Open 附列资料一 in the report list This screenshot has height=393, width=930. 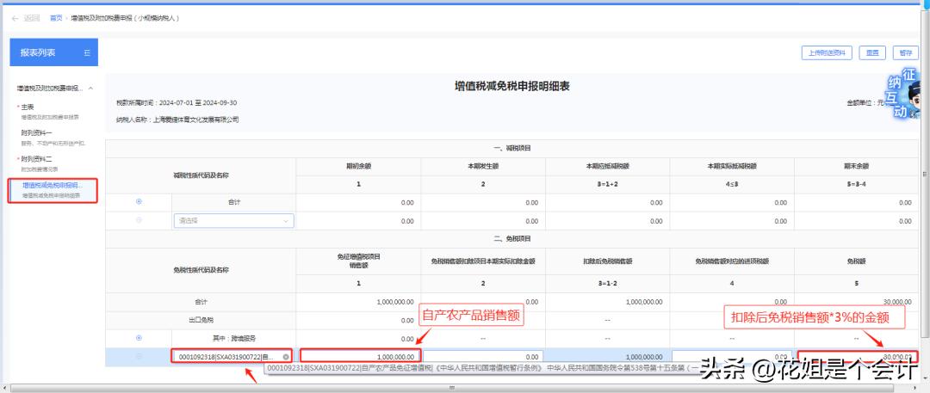coord(37,133)
